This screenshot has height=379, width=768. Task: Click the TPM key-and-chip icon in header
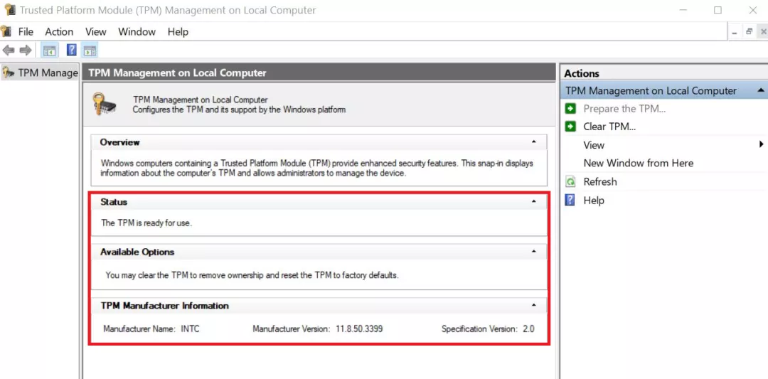pyautogui.click(x=105, y=104)
